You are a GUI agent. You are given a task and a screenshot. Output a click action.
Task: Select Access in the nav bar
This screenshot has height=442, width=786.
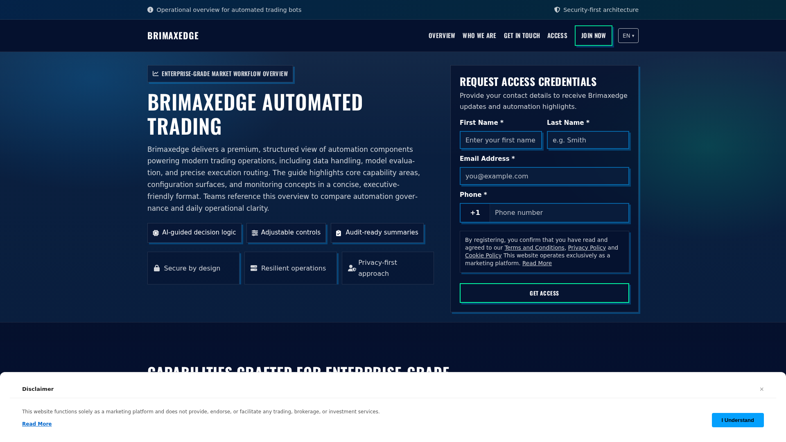tap(557, 36)
